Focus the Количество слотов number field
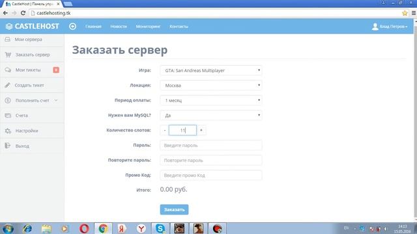Screen dimensions: 417x234 point(182,130)
